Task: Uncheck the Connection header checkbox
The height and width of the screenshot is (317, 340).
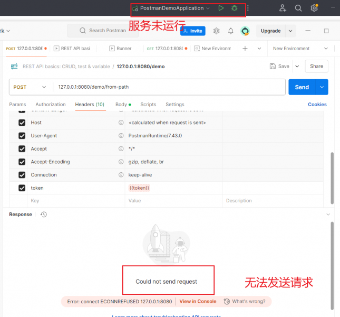Action: point(22,175)
